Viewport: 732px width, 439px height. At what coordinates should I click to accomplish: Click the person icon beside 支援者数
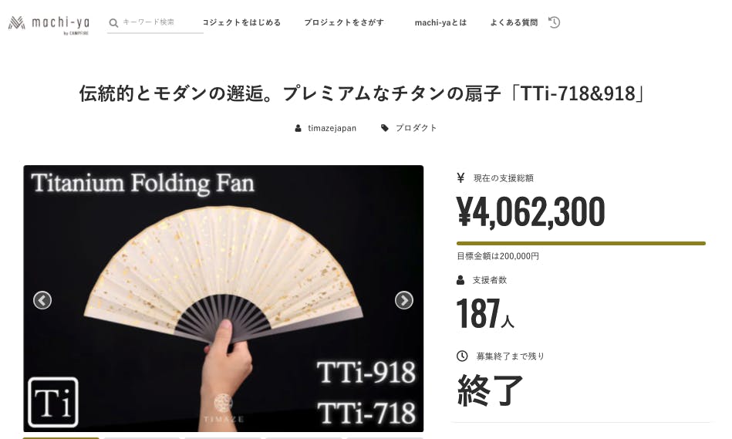pyautogui.click(x=460, y=280)
